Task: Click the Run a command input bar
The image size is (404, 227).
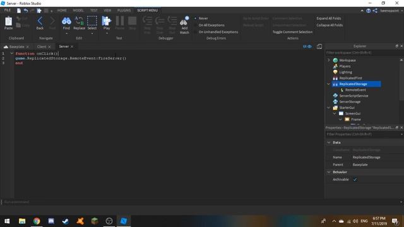Action: click(201, 202)
